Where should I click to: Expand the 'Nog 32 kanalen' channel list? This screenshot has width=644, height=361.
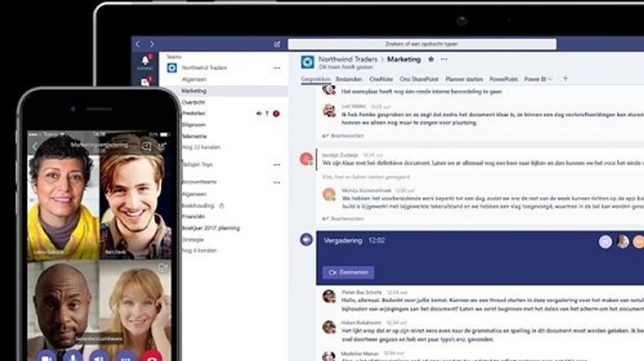(x=201, y=147)
